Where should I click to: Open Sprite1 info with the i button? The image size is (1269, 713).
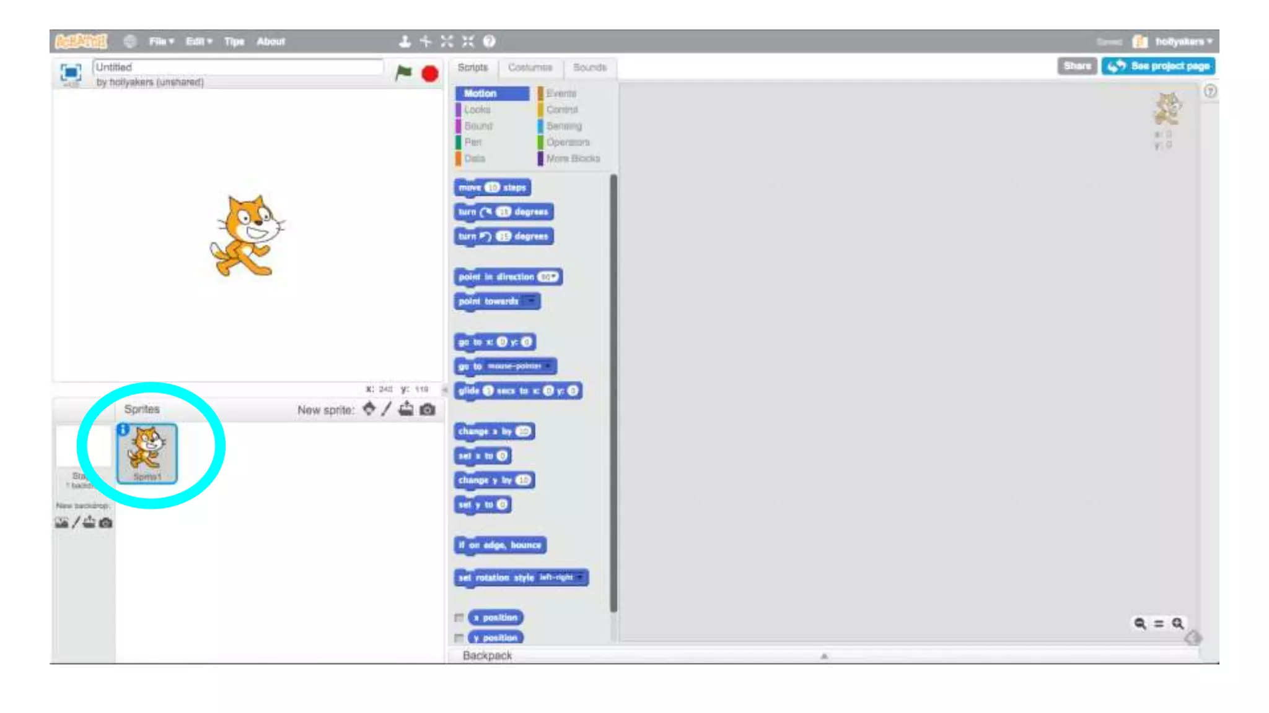[123, 430]
